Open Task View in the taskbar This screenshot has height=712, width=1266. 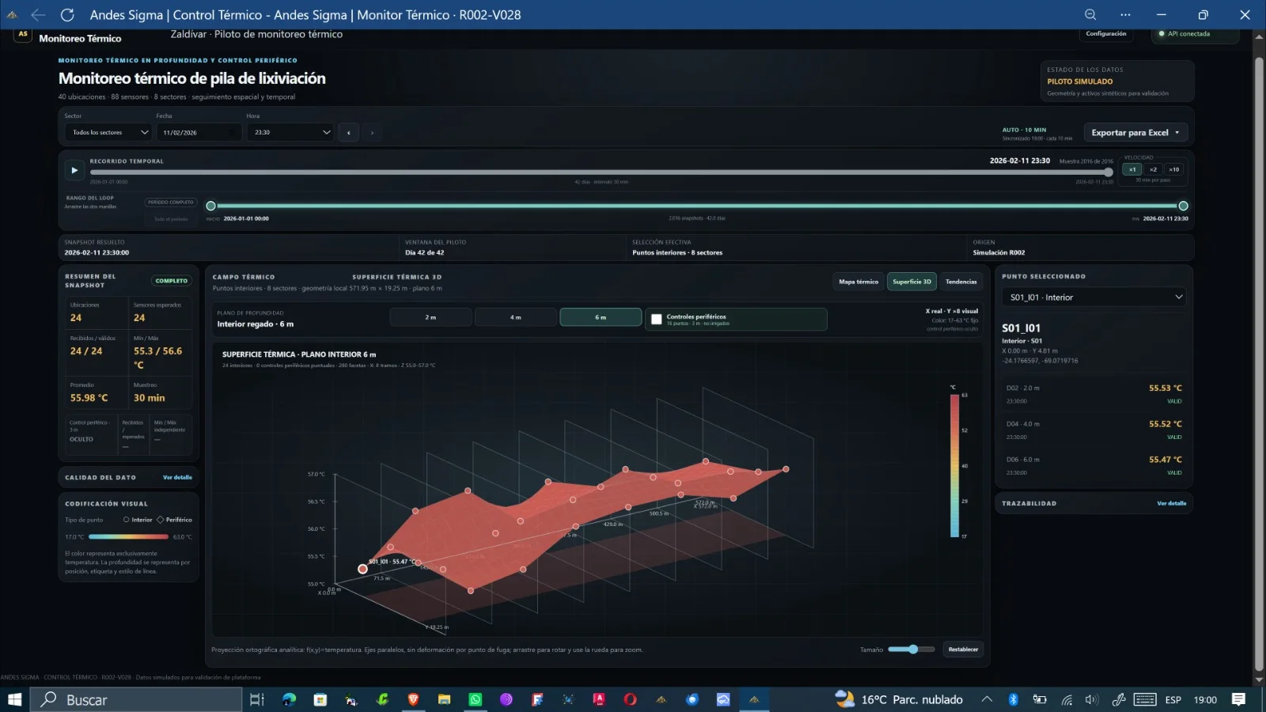[x=256, y=699]
